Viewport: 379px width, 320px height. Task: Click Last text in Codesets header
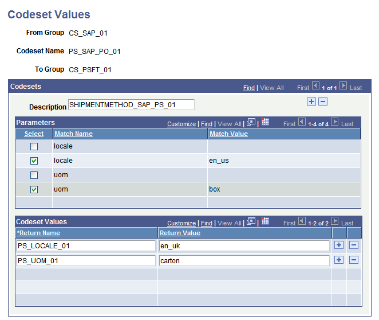click(x=356, y=88)
